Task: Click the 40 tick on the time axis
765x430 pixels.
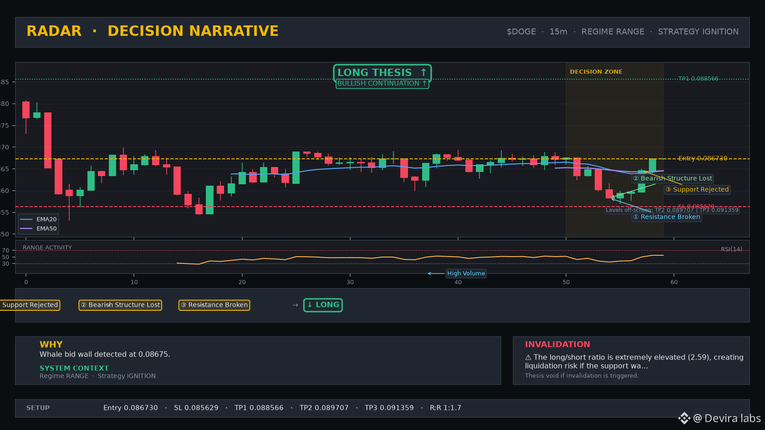Action: [458, 282]
